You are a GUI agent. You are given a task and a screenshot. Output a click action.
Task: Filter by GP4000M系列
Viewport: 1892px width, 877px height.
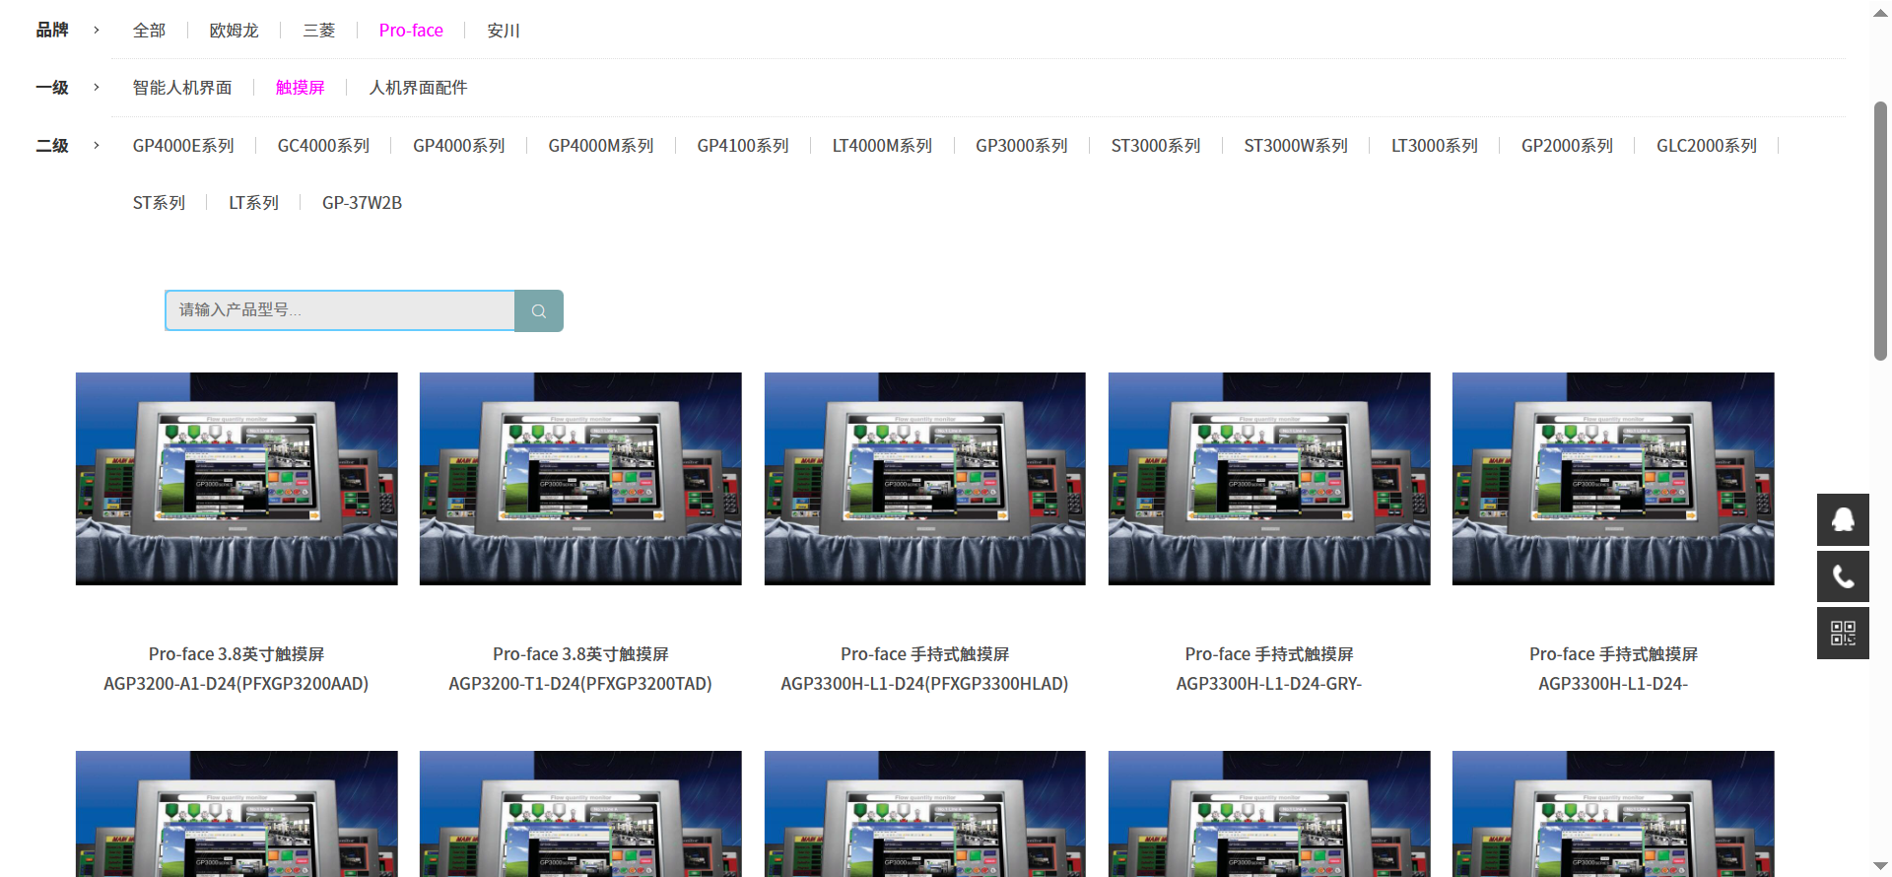601,146
